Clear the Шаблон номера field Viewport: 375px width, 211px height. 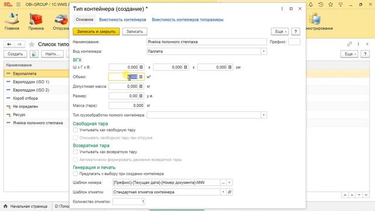229,182
